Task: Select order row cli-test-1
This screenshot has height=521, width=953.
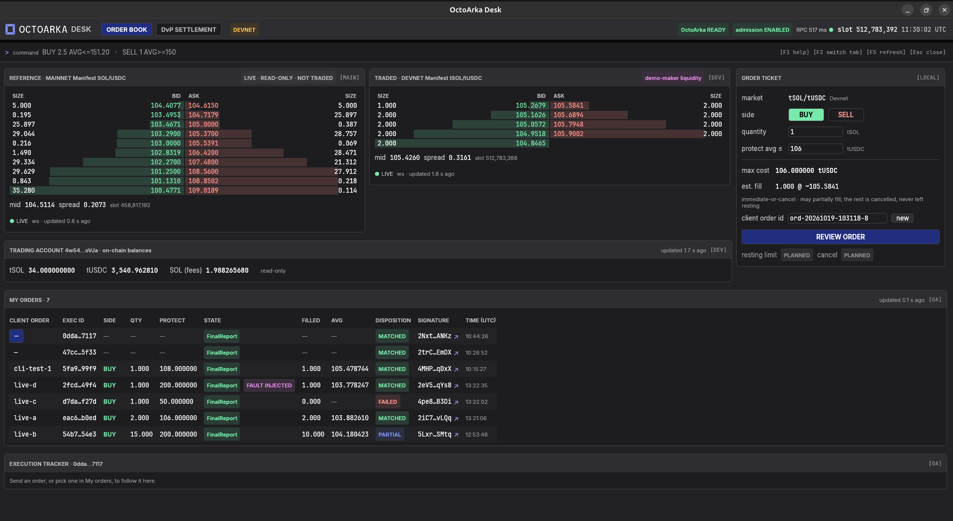Action: tap(253, 369)
